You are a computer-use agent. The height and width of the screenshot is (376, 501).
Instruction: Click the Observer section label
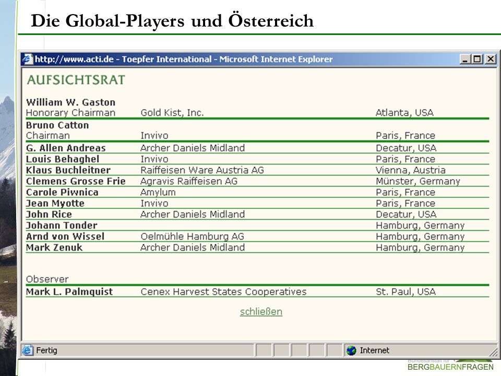[x=47, y=279]
